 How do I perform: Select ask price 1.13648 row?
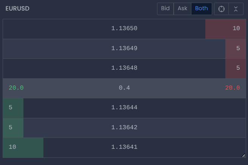click(124, 69)
